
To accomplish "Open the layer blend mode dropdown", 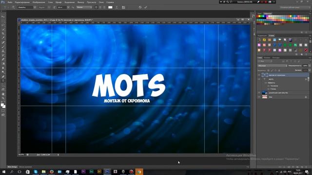I will pos(272,66).
